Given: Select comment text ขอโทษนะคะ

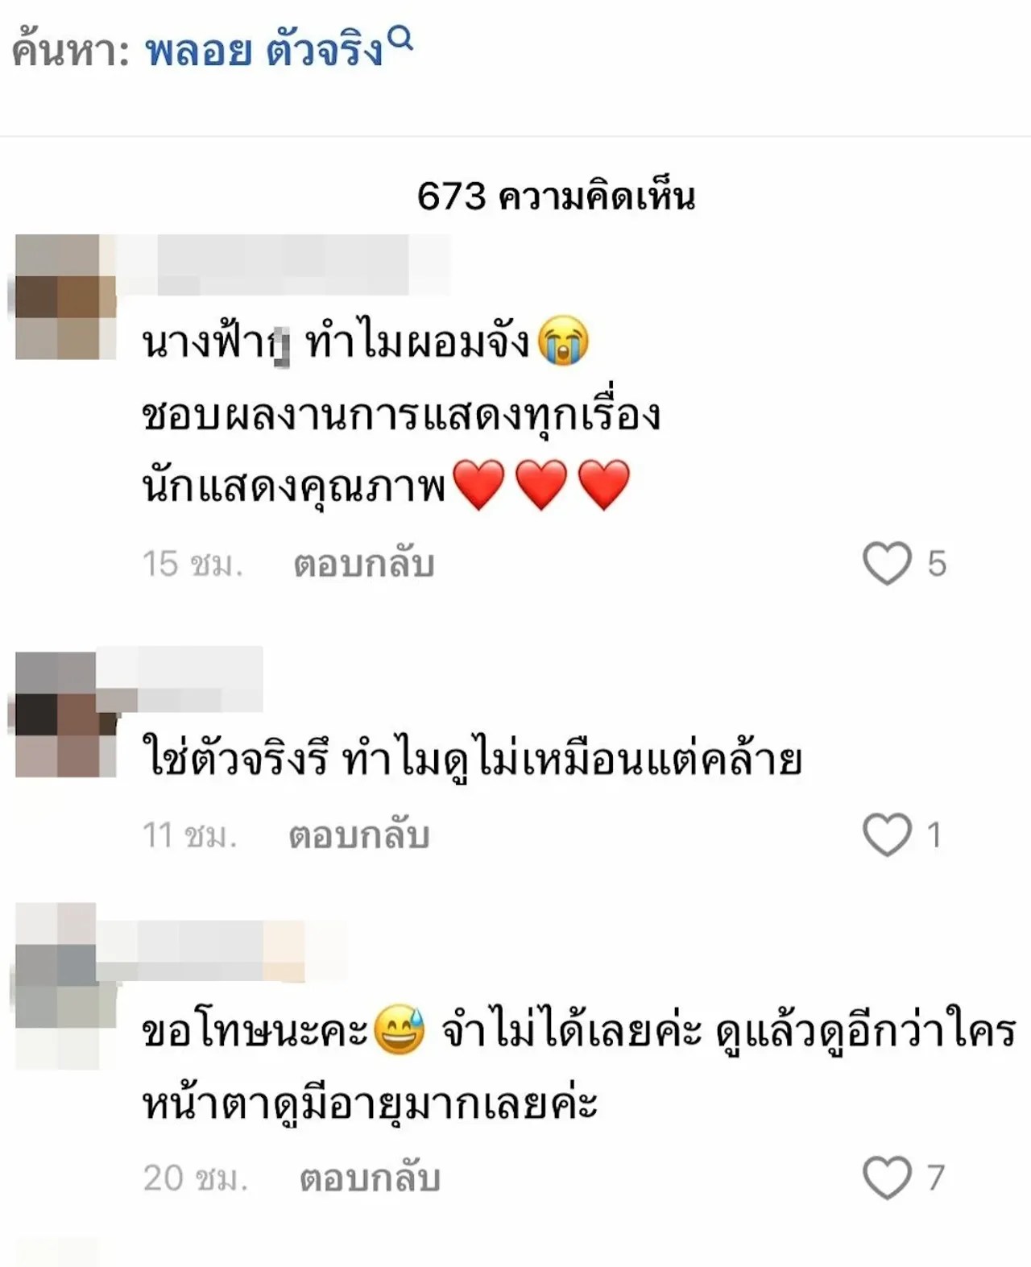Looking at the screenshot, I should 255,1032.
